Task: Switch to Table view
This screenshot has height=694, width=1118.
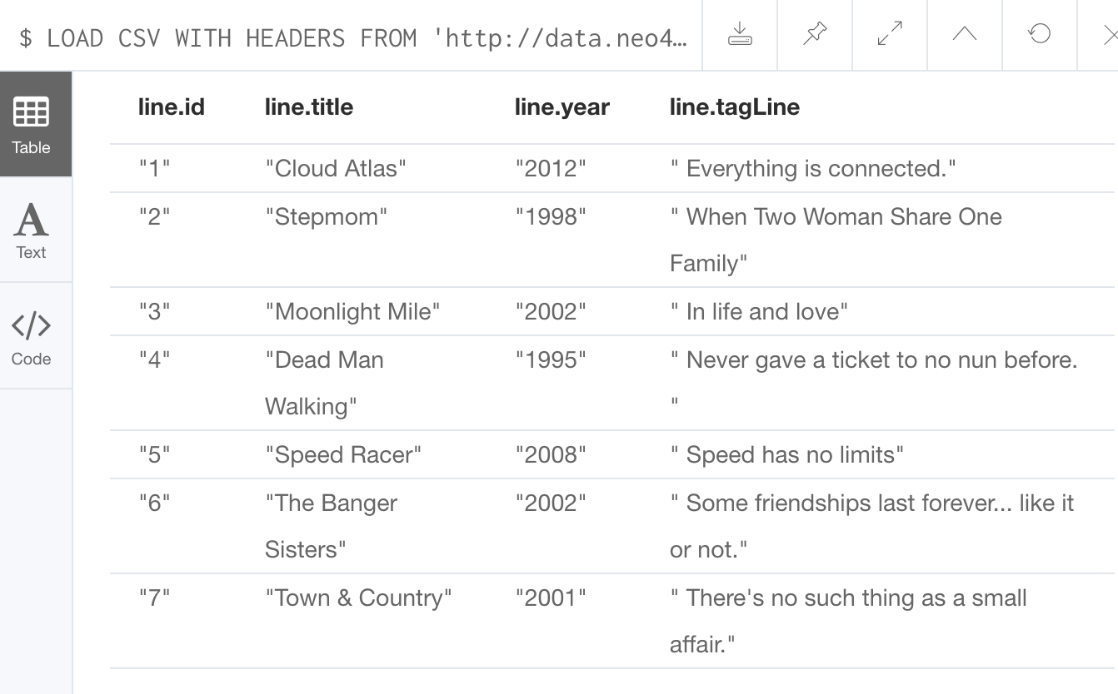Action: click(32, 125)
